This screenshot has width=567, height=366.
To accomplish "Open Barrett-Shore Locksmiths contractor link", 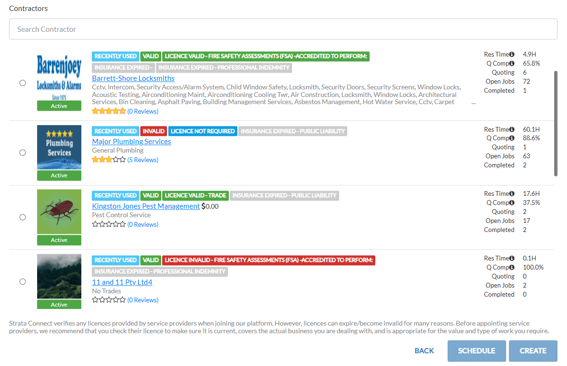I will (x=133, y=78).
